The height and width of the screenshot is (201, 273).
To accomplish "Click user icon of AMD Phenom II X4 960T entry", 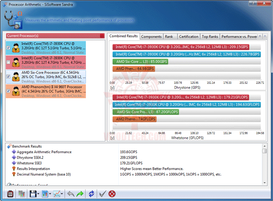I will (16, 91).
